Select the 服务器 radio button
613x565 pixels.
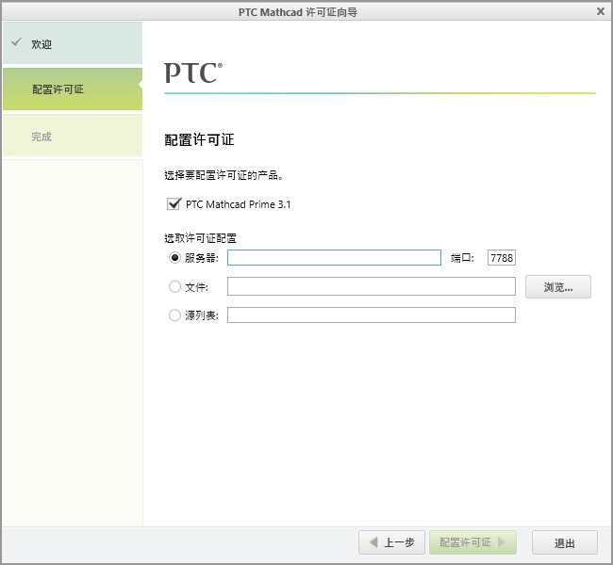coord(174,258)
